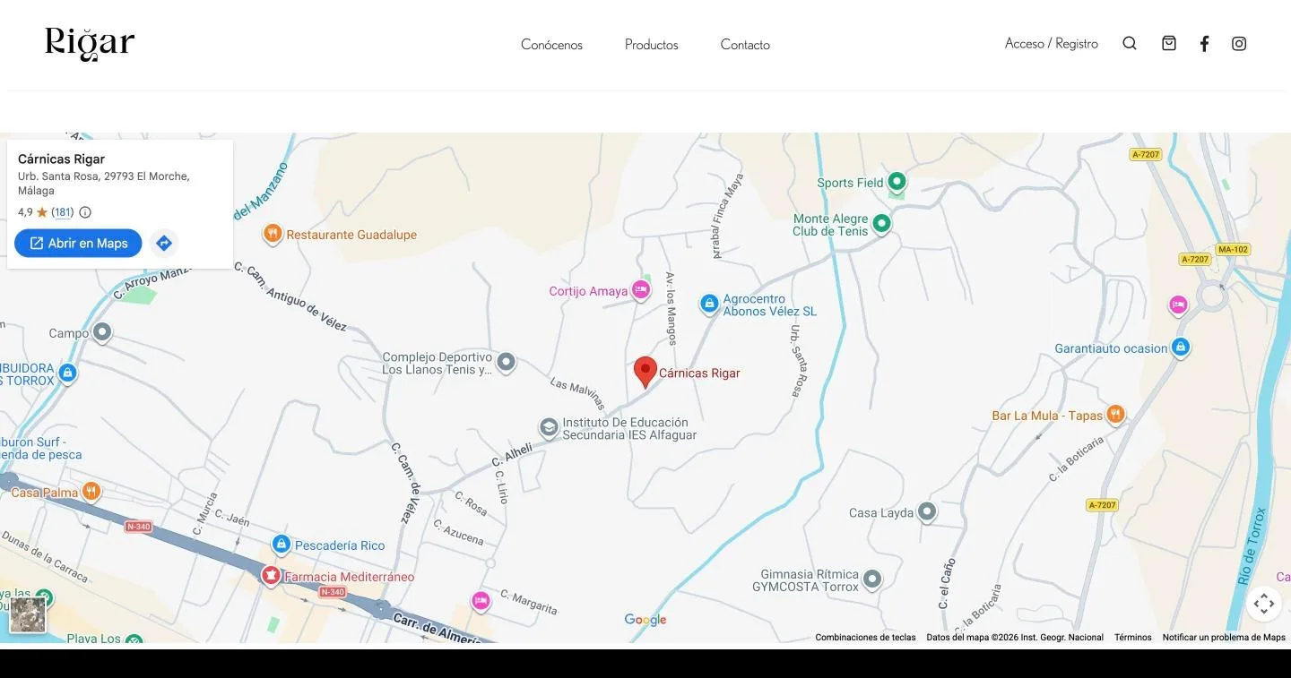Click the Garantiauto ocasion marker

click(1181, 347)
